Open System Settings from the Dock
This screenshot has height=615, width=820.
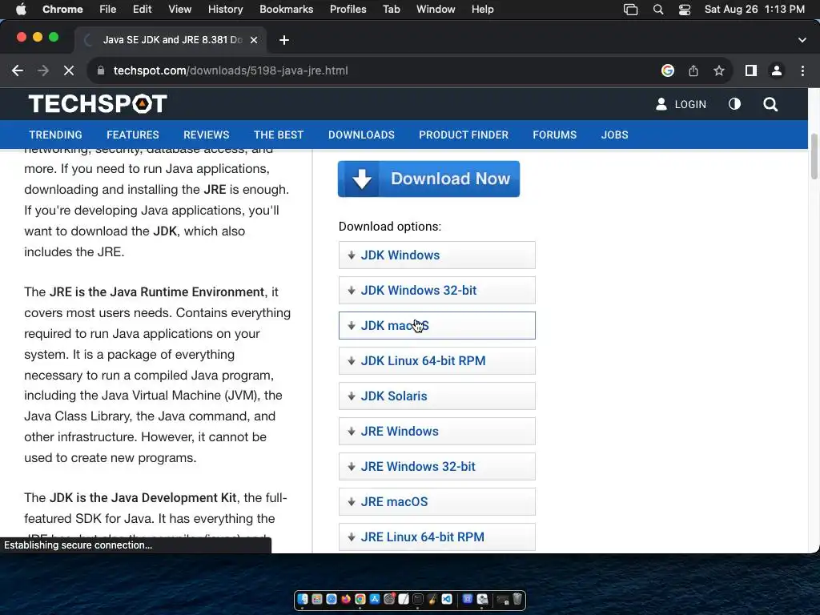(389, 599)
